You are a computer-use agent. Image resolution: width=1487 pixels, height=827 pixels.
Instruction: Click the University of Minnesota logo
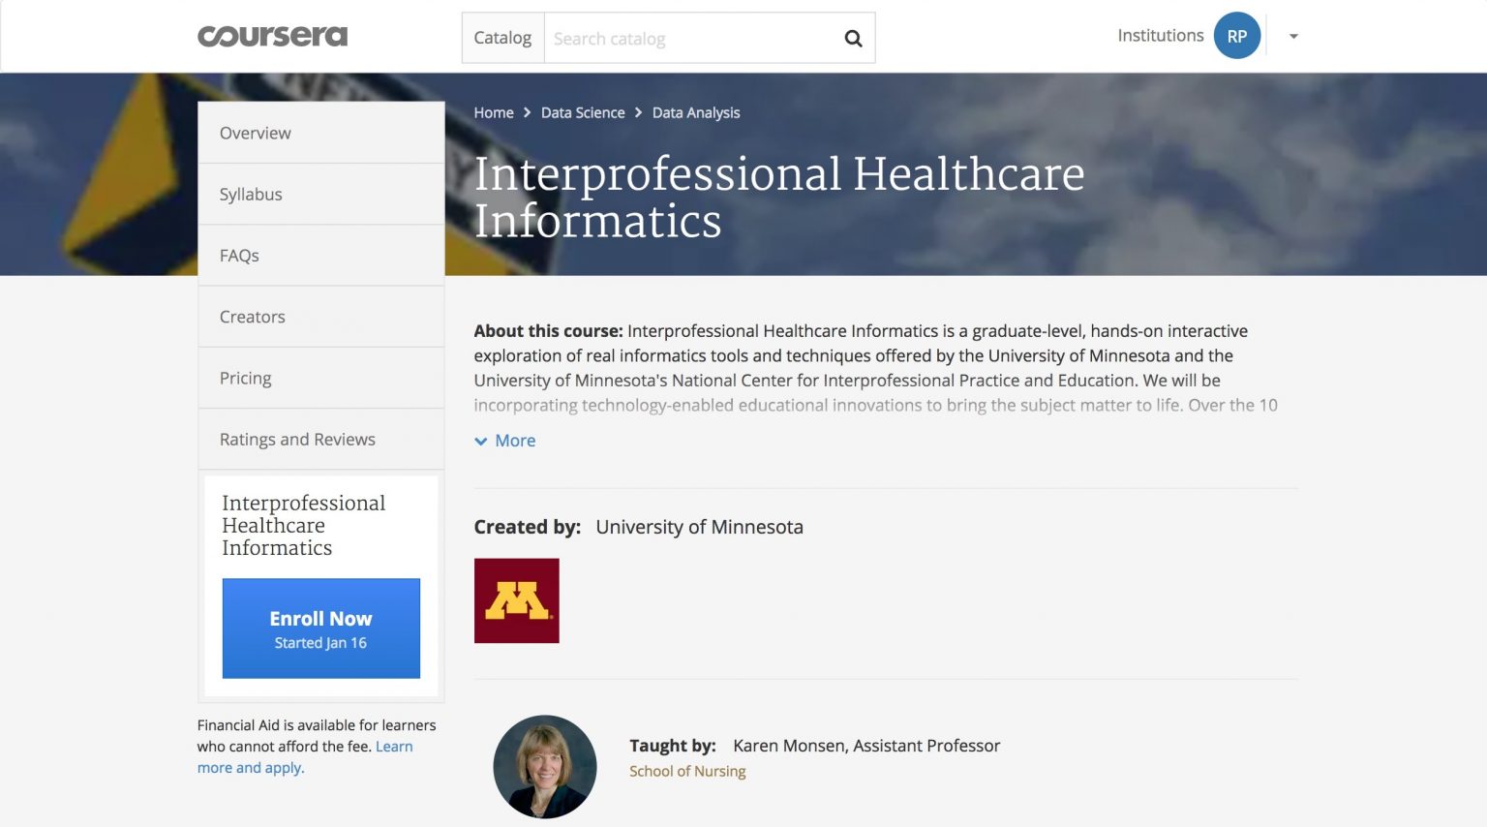(516, 600)
